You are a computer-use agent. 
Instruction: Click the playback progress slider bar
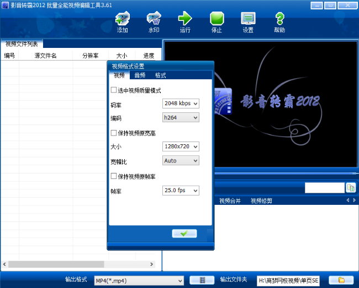286,173
